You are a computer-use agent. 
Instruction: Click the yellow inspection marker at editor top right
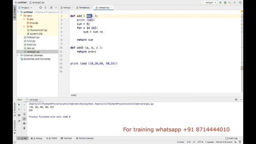[x=242, y=12]
